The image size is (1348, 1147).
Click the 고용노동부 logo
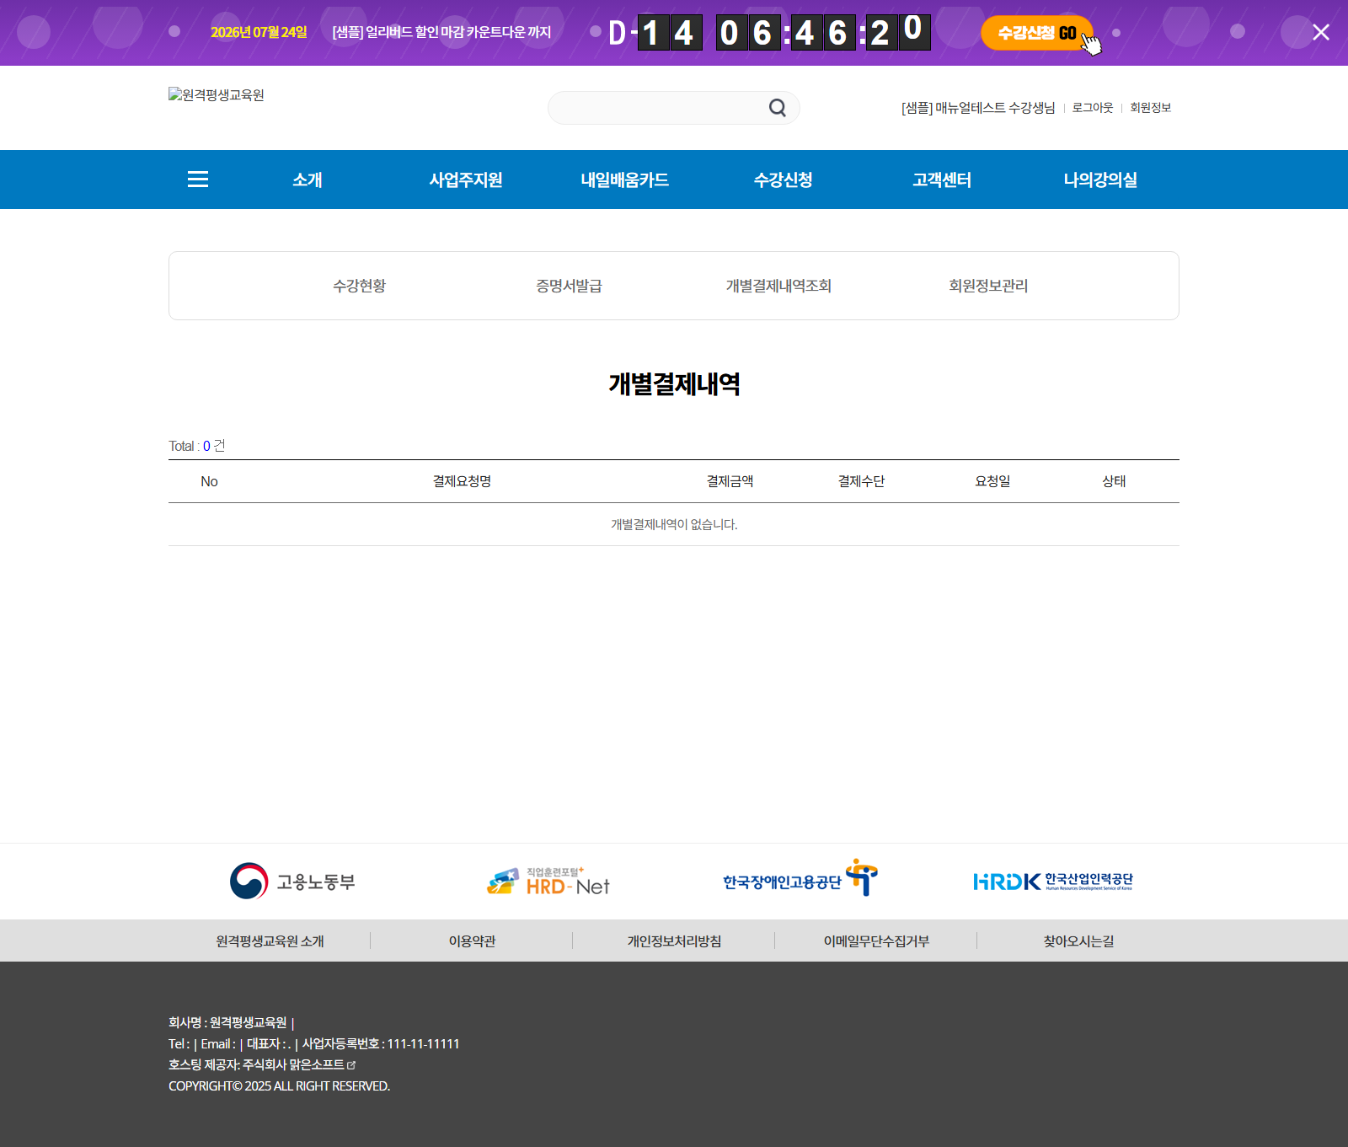pos(292,882)
